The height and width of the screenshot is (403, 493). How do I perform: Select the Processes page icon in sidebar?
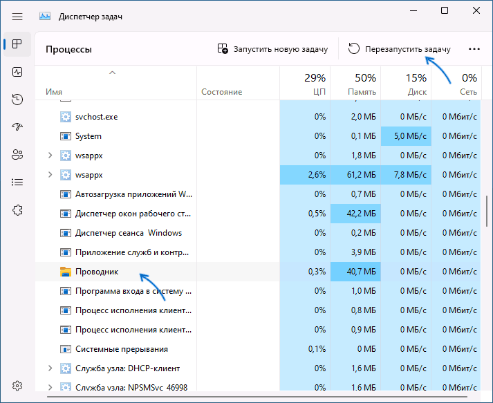pos(17,44)
